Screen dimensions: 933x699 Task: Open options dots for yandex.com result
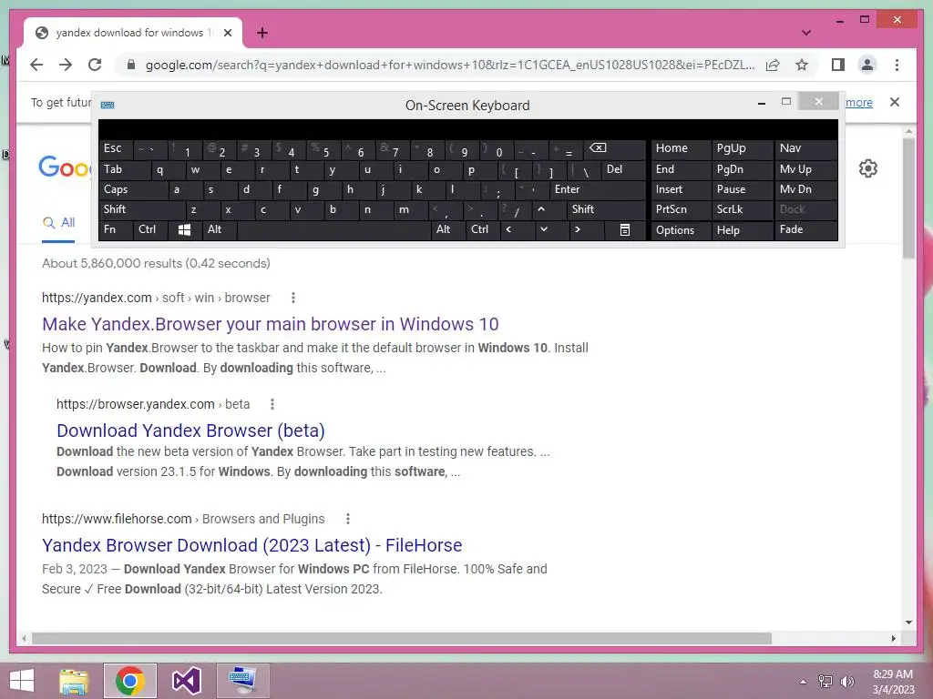292,298
